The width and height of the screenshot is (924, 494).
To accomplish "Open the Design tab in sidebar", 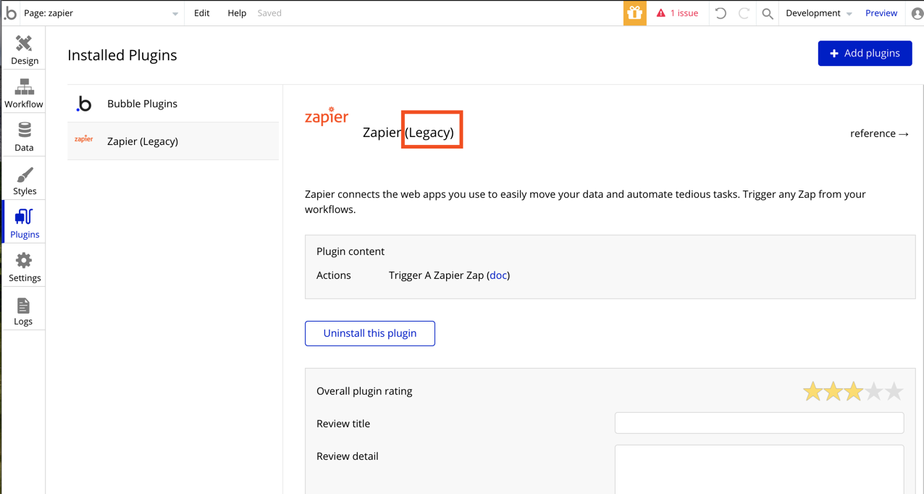I will coord(24,49).
